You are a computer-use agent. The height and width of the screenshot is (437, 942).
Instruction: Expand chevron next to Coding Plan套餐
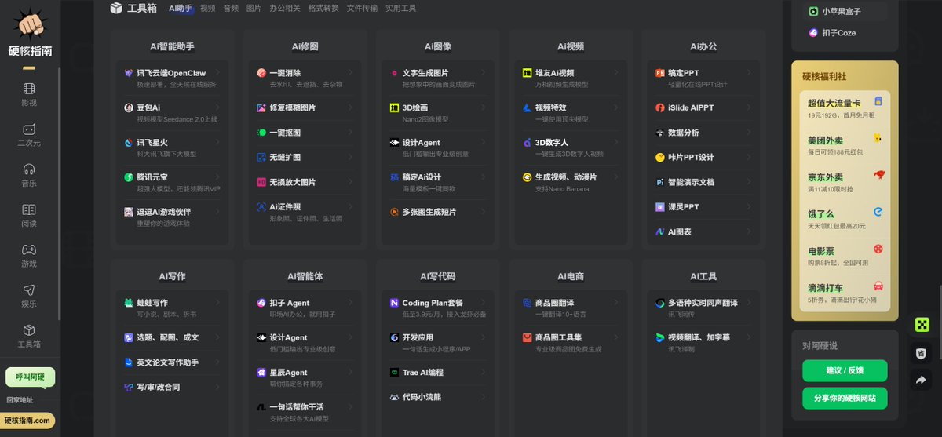(484, 303)
